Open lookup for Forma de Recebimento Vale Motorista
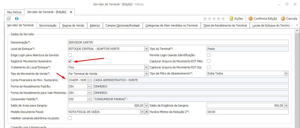 click(90, 93)
